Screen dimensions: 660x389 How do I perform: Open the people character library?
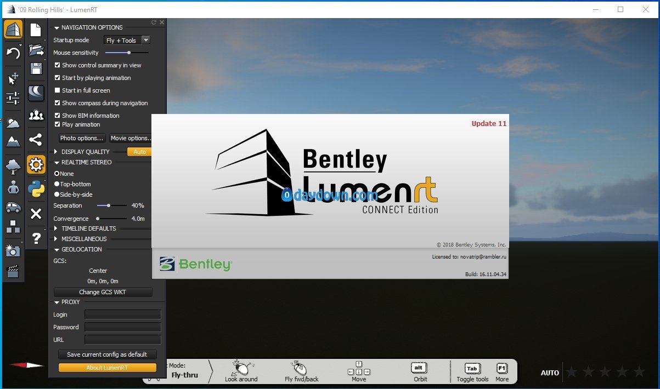point(13,187)
